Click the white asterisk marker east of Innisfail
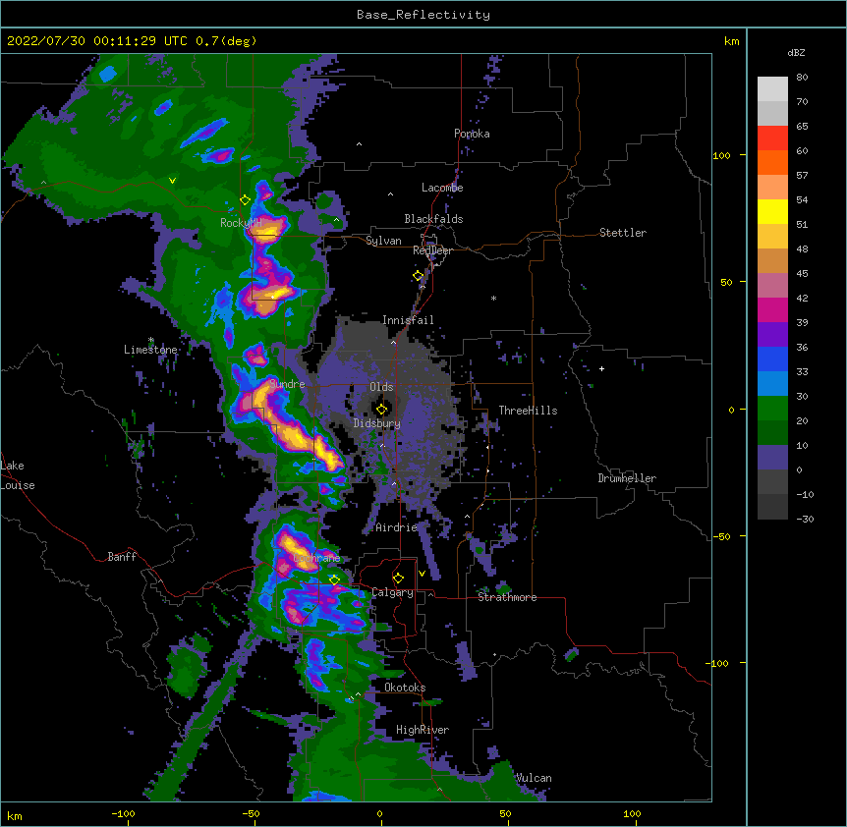Viewport: 847px width, 827px height. [x=493, y=298]
